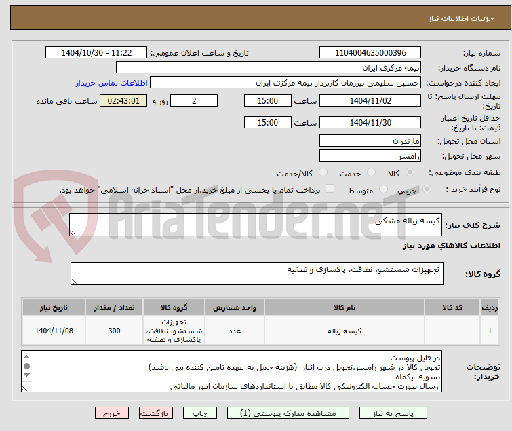This screenshot has width=512, height=431.
Task: Click the اطلاعات کالاهای مورد نیاز section heading
Action: pyautogui.click(x=451, y=246)
